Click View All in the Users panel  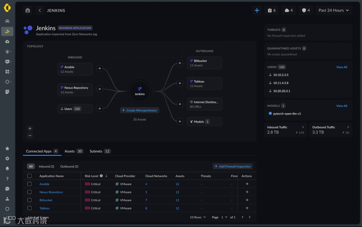coord(342,67)
